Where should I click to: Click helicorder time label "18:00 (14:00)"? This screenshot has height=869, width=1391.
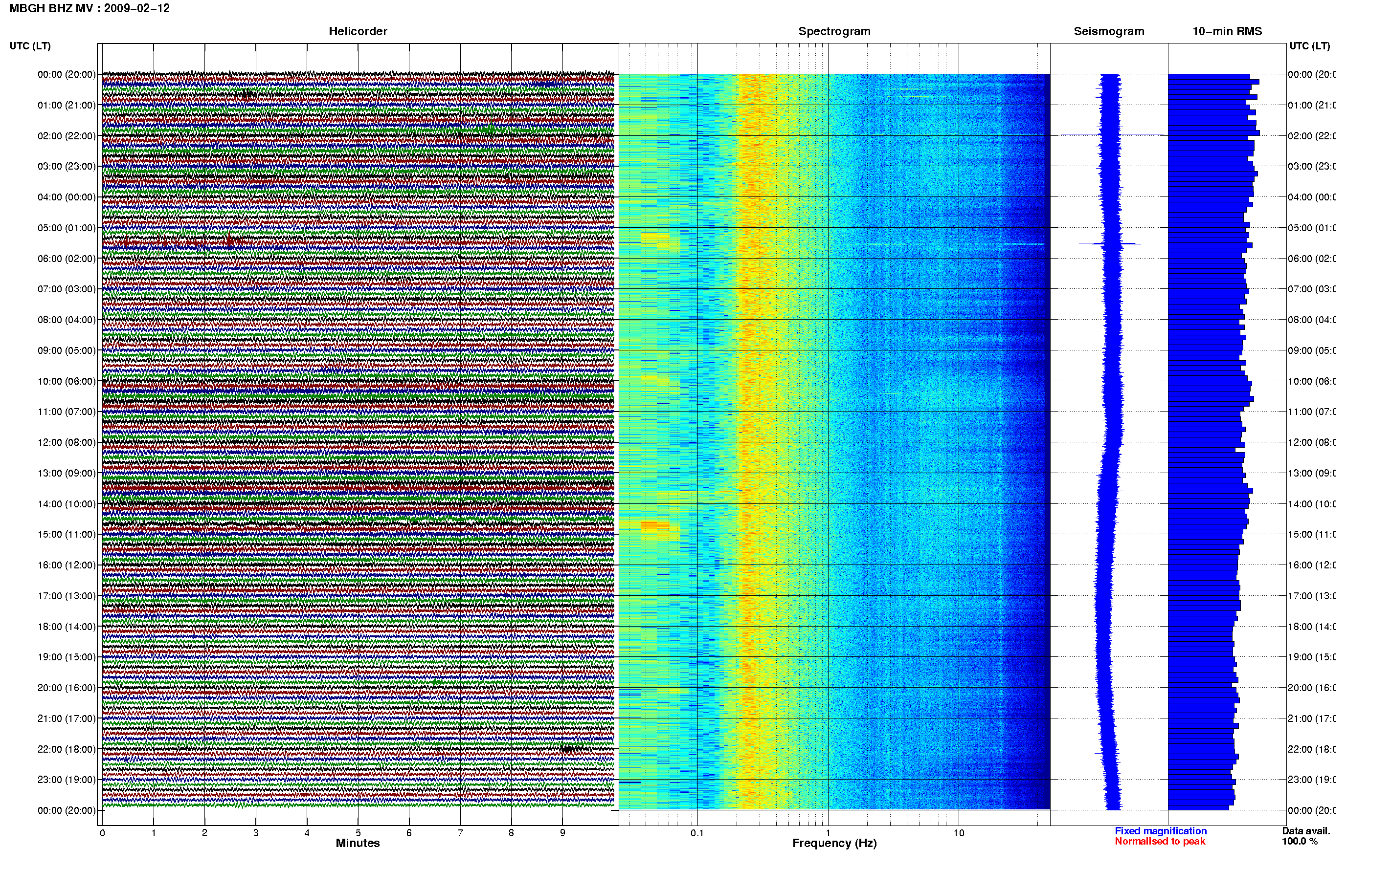coord(67,627)
